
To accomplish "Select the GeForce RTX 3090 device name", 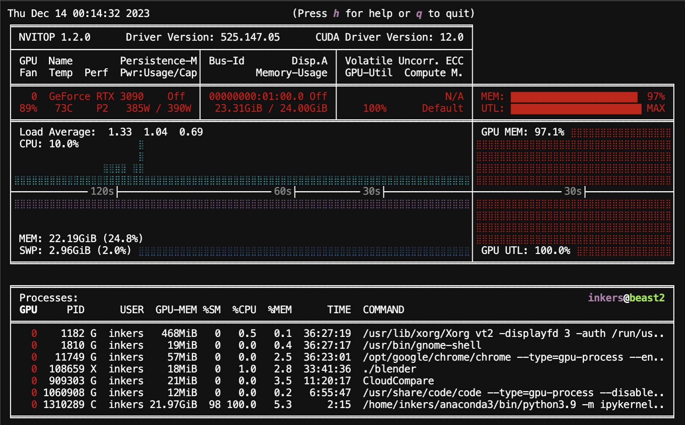I will pyautogui.click(x=96, y=97).
